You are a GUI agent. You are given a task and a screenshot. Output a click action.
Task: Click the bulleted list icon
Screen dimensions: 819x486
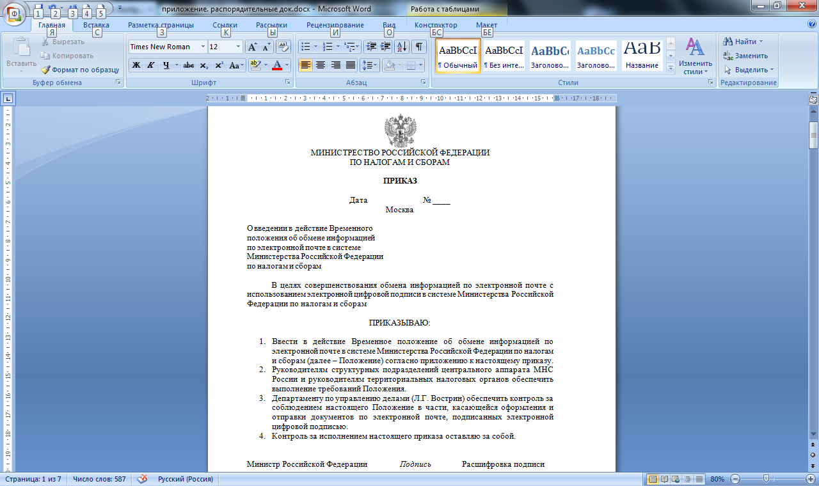305,47
